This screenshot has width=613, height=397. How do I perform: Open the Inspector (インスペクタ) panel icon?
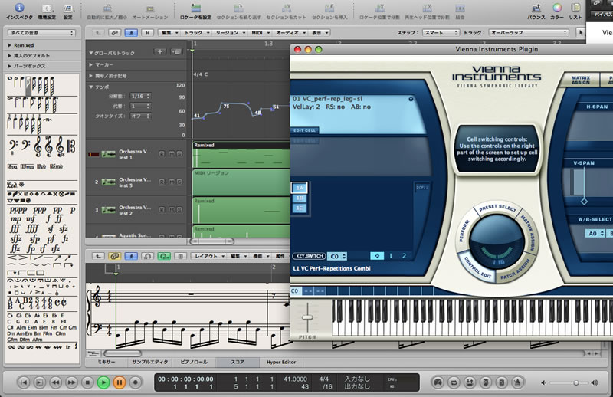pyautogui.click(x=19, y=8)
